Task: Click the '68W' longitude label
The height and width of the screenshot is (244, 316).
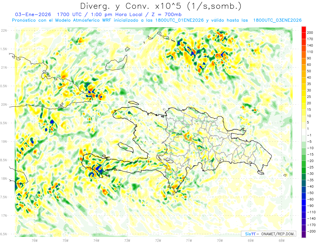Action: pyautogui.click(x=282, y=240)
